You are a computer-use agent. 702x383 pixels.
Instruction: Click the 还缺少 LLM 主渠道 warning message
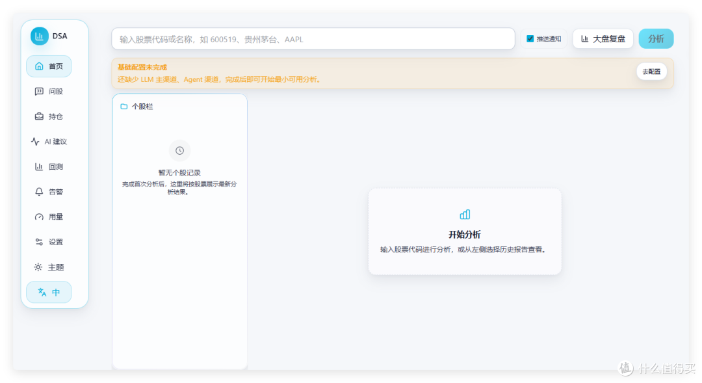[220, 79]
